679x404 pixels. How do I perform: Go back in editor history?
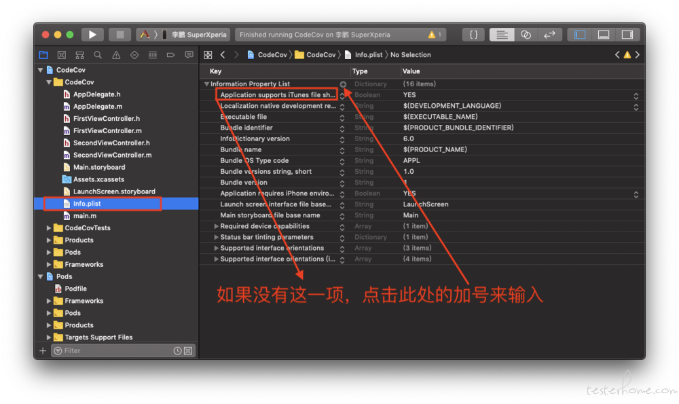(223, 55)
